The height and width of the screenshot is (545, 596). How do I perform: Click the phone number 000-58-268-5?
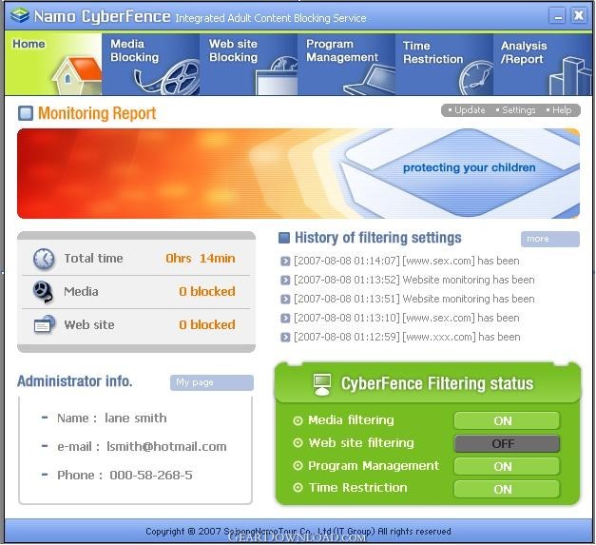tap(151, 476)
